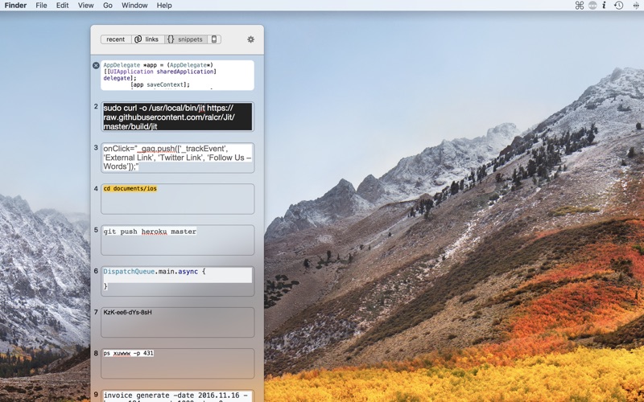Switch to the recent tab

coord(116,39)
